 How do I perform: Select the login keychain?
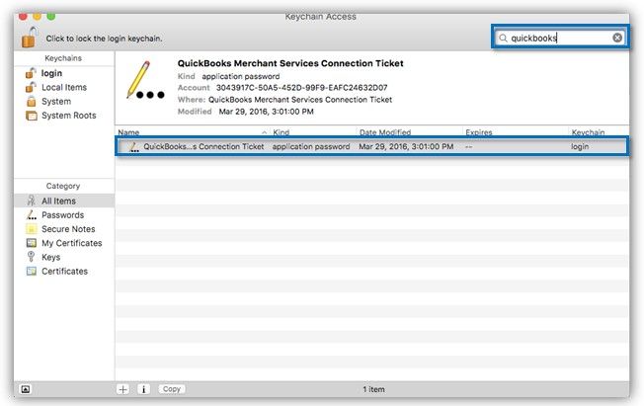[x=51, y=73]
